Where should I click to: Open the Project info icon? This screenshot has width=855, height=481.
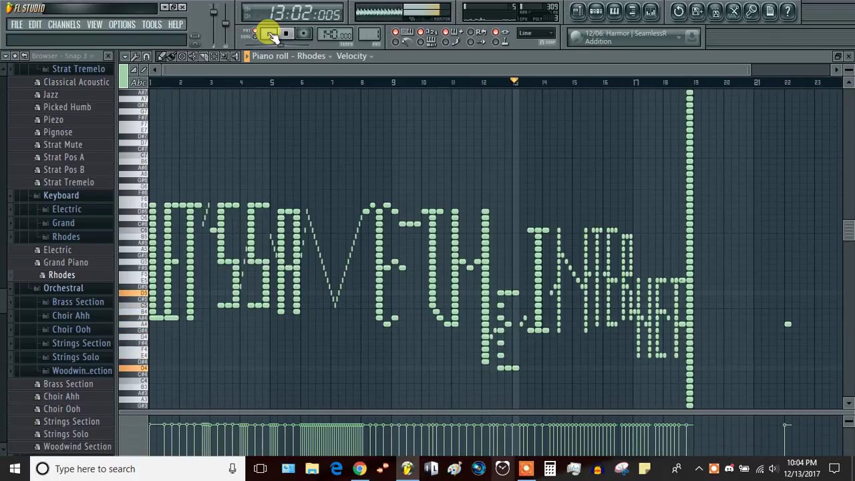point(769,11)
